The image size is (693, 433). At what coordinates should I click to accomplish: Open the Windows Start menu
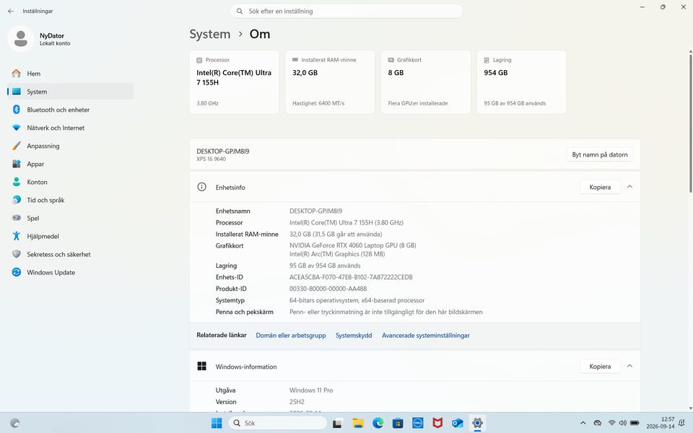(x=217, y=423)
